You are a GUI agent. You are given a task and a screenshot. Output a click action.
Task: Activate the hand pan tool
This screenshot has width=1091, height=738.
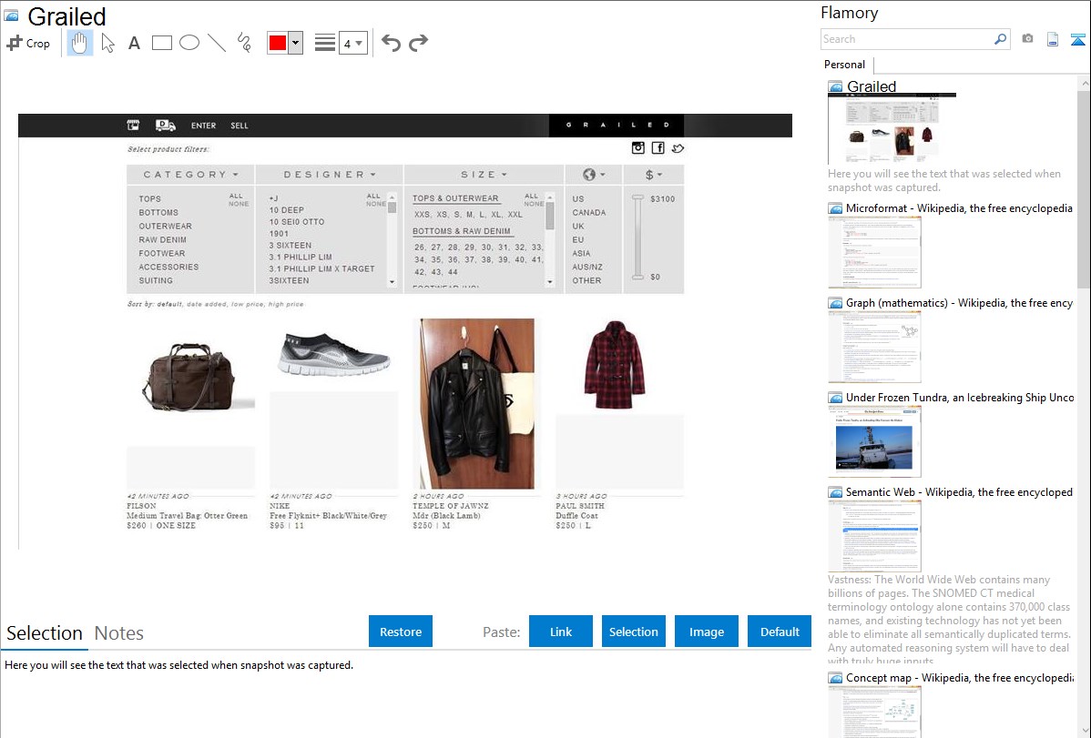(x=80, y=43)
